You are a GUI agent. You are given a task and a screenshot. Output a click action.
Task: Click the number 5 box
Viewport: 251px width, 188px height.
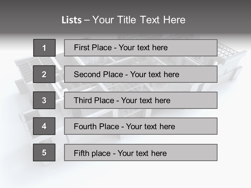pyautogui.click(x=44, y=152)
